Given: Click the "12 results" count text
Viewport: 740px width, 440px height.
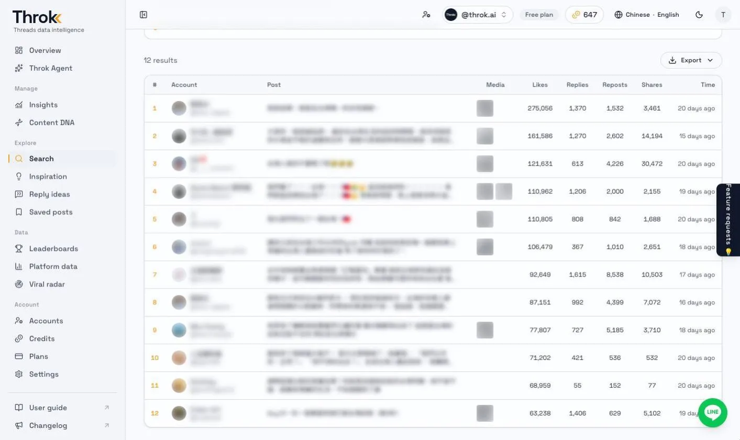Looking at the screenshot, I should point(161,60).
